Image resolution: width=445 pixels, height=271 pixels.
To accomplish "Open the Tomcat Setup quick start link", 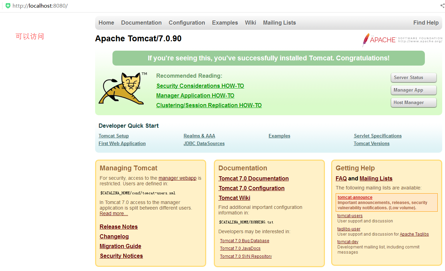I will click(114, 136).
